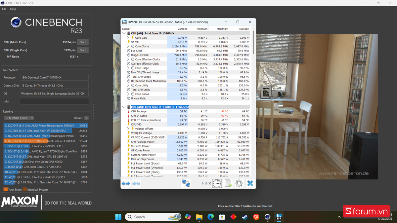Open the Windows Start menu
Viewport: 397px width, 223px height.
118,217
